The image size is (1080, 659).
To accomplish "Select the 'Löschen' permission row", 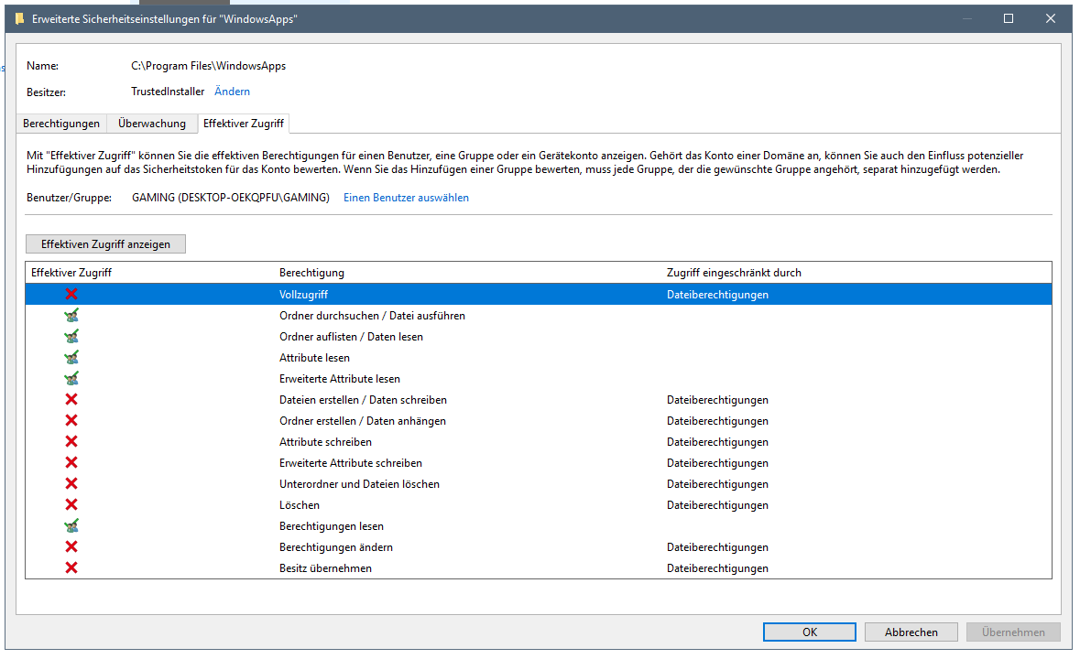I will pyautogui.click(x=539, y=505).
